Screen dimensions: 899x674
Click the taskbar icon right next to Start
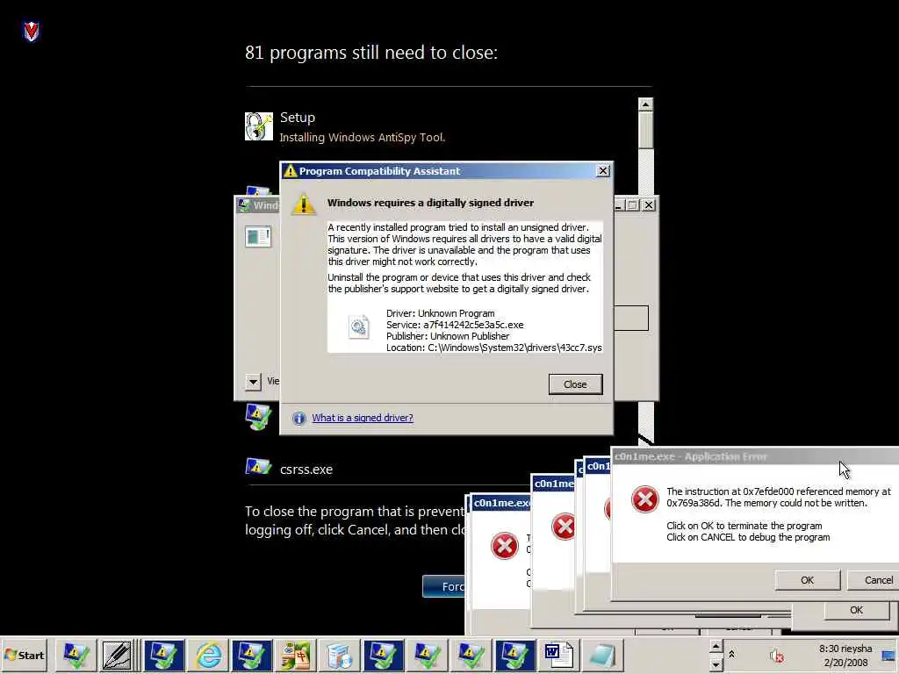point(76,655)
